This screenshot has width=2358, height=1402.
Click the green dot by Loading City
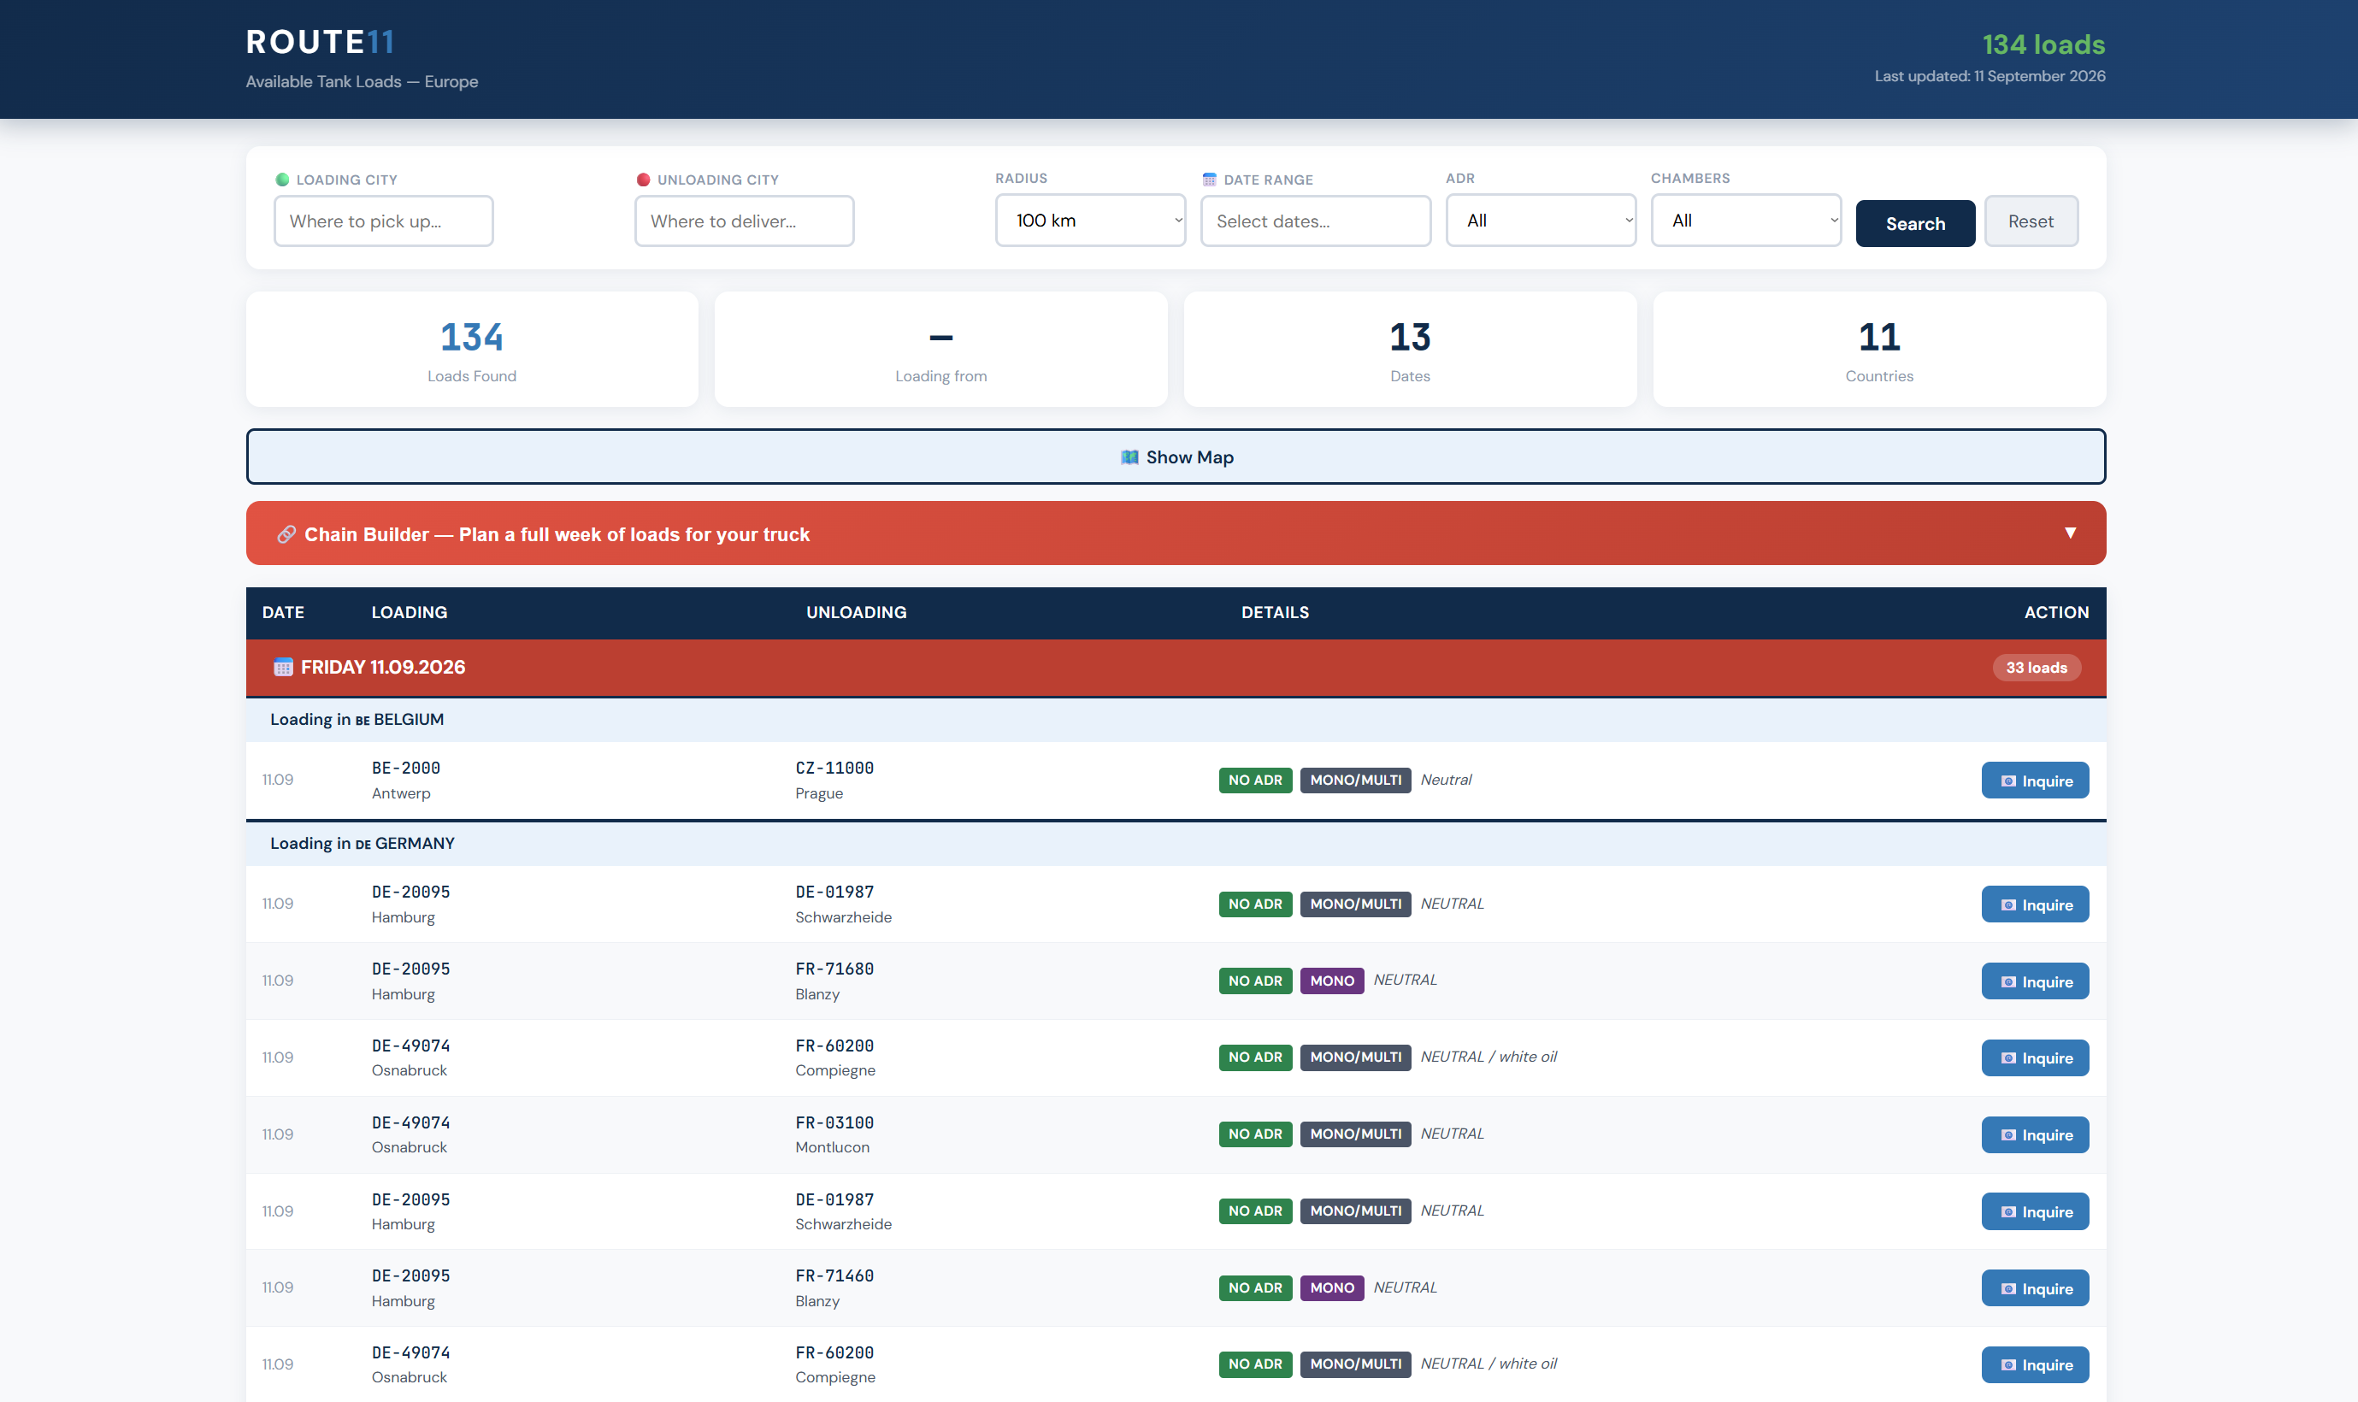[x=281, y=180]
